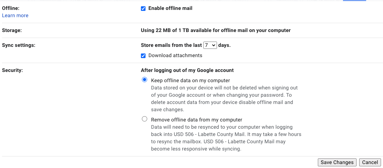
Task: Open the Learn more link
Action: [x=15, y=16]
